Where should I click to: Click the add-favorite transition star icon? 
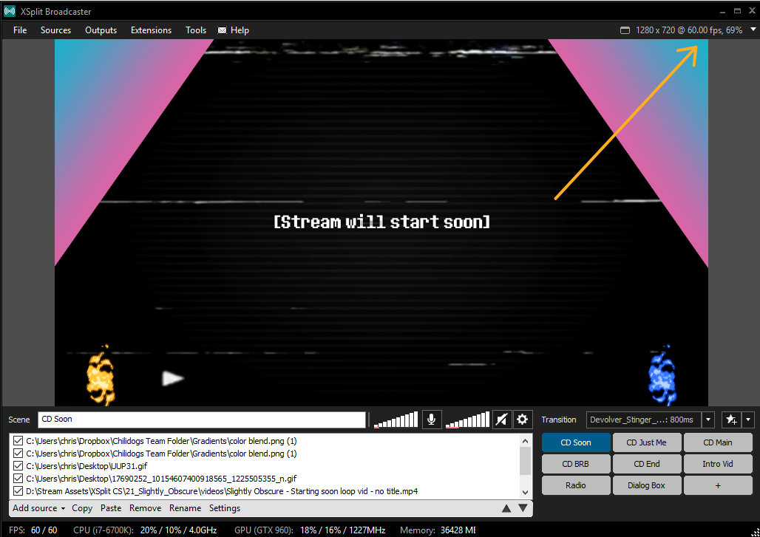[x=730, y=420]
